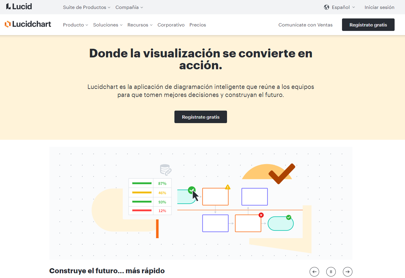Click Regístrate gratis in hero section
This screenshot has width=405, height=278.
(201, 117)
